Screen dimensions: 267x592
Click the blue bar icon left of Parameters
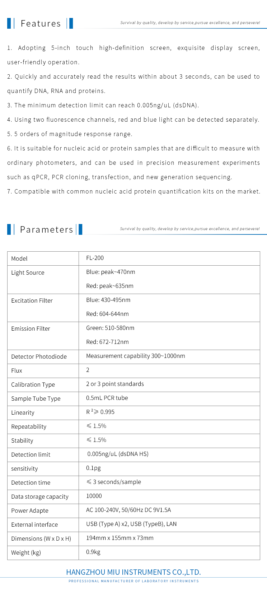[10, 229]
